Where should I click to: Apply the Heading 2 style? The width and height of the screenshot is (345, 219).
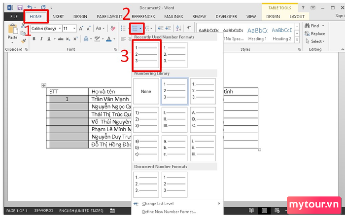click(282, 34)
